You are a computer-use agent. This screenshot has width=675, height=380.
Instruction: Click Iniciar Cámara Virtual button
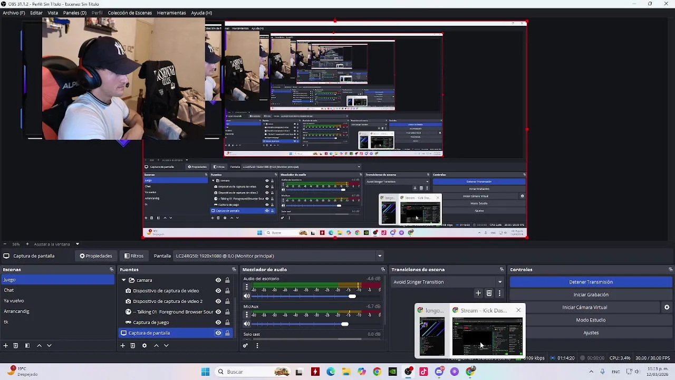584,307
